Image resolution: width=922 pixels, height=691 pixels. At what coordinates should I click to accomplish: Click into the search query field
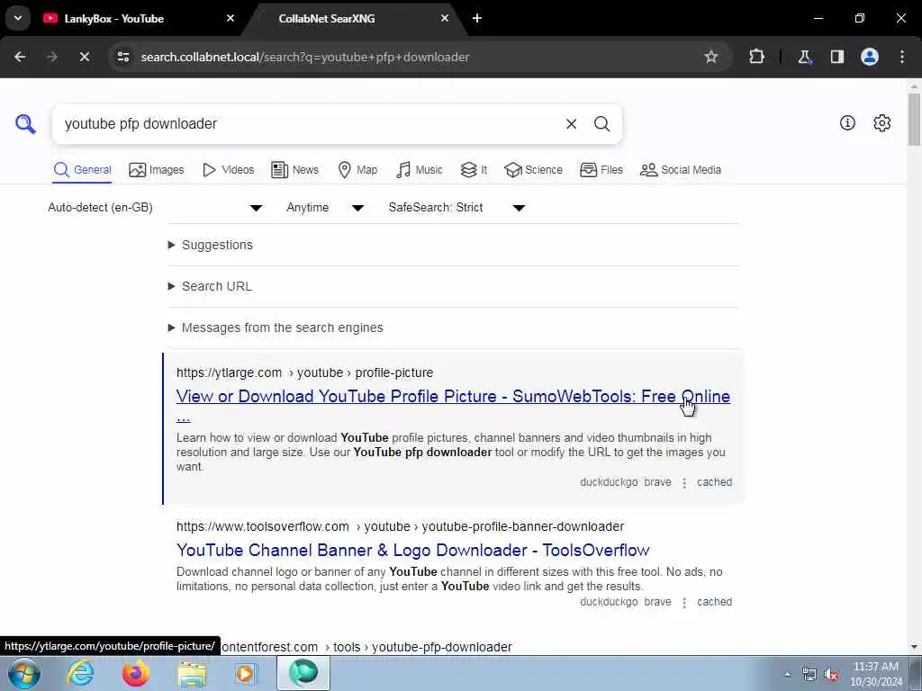point(309,124)
